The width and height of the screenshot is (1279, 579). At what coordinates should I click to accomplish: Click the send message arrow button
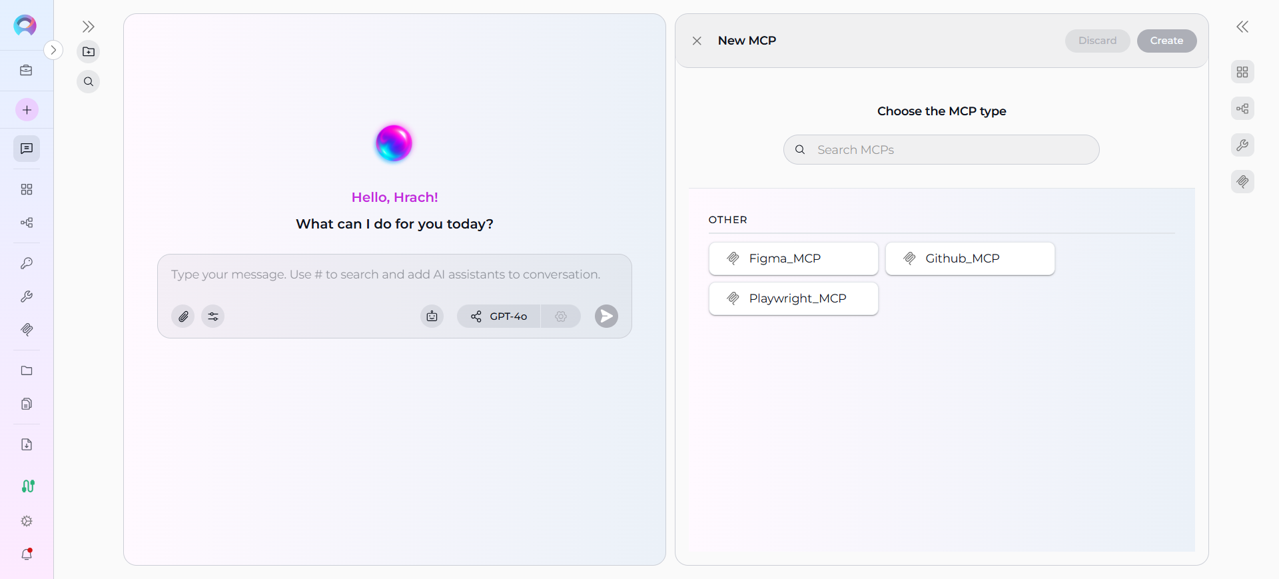pyautogui.click(x=606, y=316)
